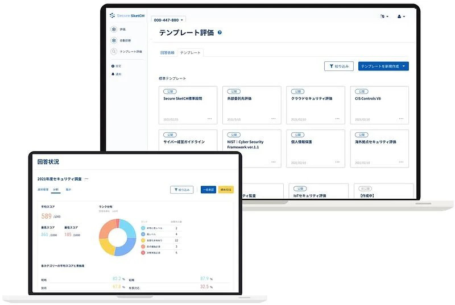Click the light blue donut chart segment
The height and width of the screenshot is (305, 455).
(127, 227)
